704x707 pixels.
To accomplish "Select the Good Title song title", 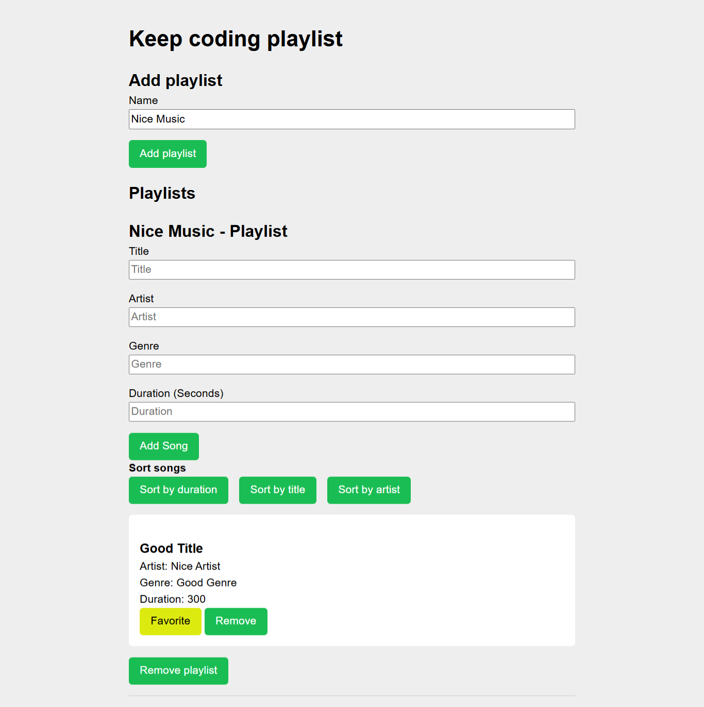I will click(171, 548).
